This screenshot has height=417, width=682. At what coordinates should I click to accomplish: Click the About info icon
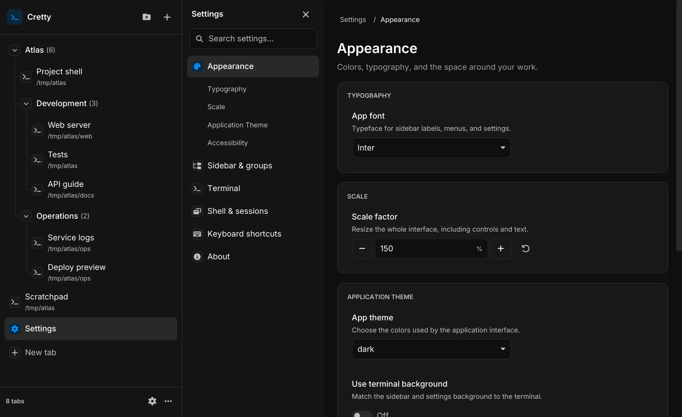coord(197,257)
